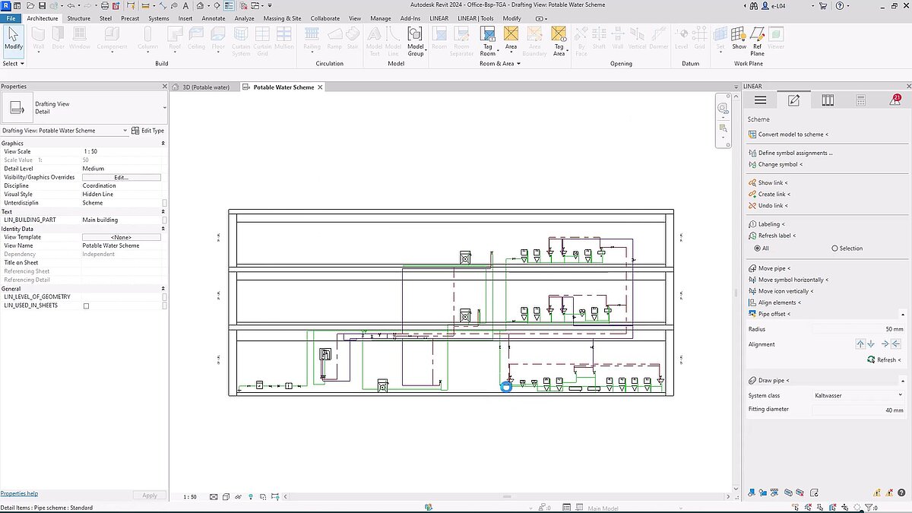Open the View Template selector showing <None>
The height and width of the screenshot is (513, 912).
(121, 236)
